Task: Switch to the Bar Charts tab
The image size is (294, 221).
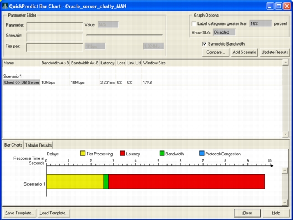Action: 13,145
